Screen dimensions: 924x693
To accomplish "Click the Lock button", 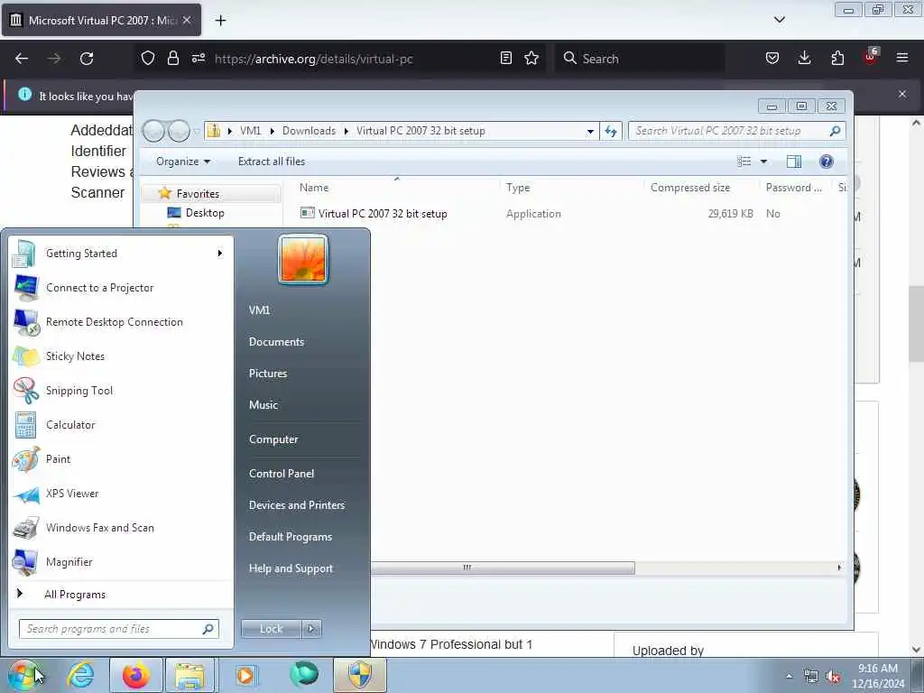I will point(271,629).
